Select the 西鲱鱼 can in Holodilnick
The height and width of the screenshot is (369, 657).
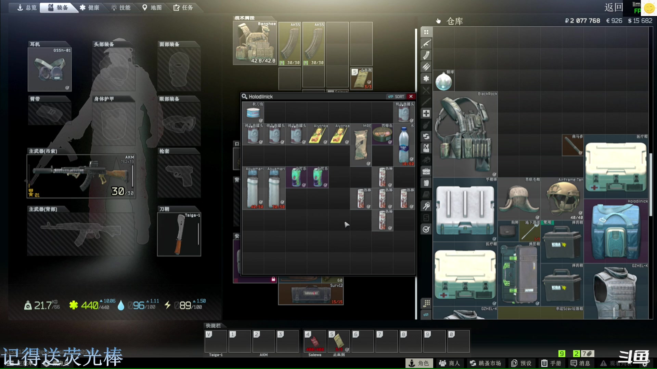(382, 134)
